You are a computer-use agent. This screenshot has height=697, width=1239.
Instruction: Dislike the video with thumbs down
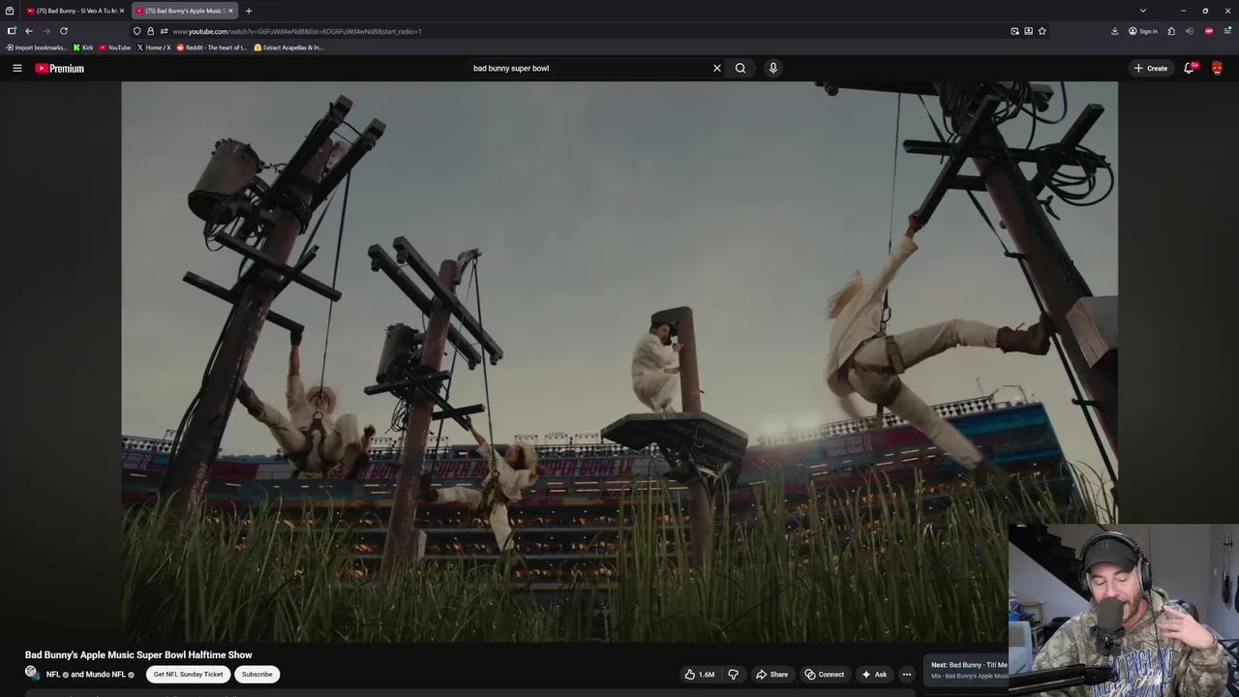pos(733,674)
